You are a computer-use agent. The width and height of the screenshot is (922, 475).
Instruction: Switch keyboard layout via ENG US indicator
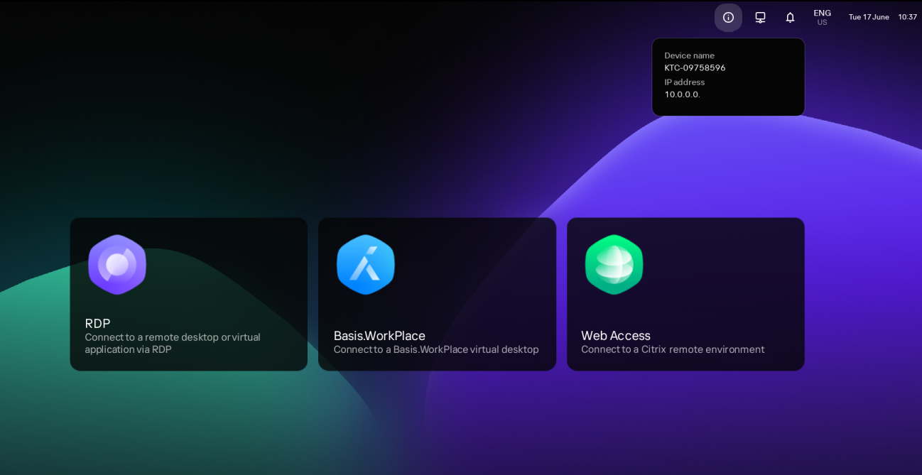point(822,17)
